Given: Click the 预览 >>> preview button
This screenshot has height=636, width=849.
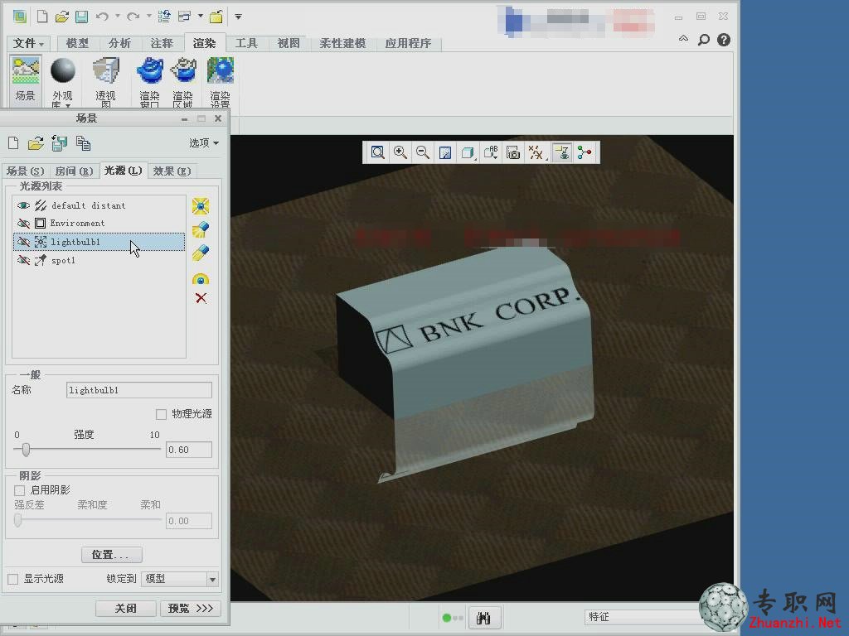Looking at the screenshot, I should pyautogui.click(x=191, y=609).
